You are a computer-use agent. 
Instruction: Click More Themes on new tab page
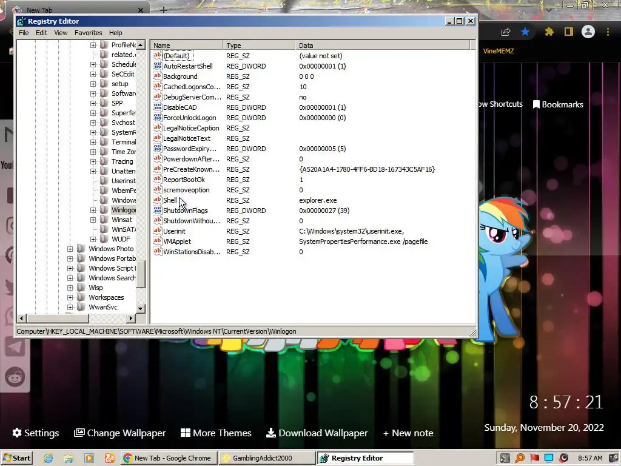217,433
